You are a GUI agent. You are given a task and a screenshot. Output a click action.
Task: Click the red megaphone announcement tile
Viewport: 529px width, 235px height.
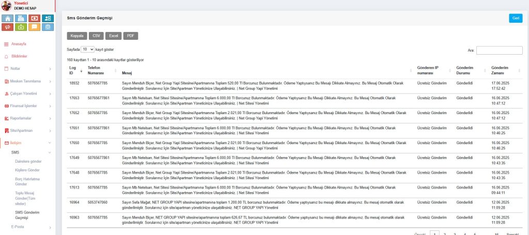pos(8,27)
